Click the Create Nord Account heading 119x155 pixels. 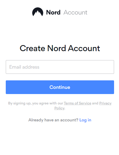click(x=60, y=48)
